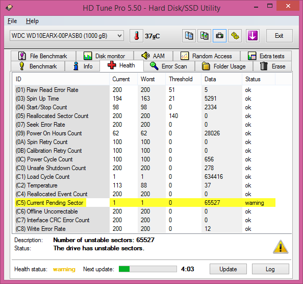303x284 pixels.
Task: Switch to the Error Scan tab
Action: (x=169, y=66)
